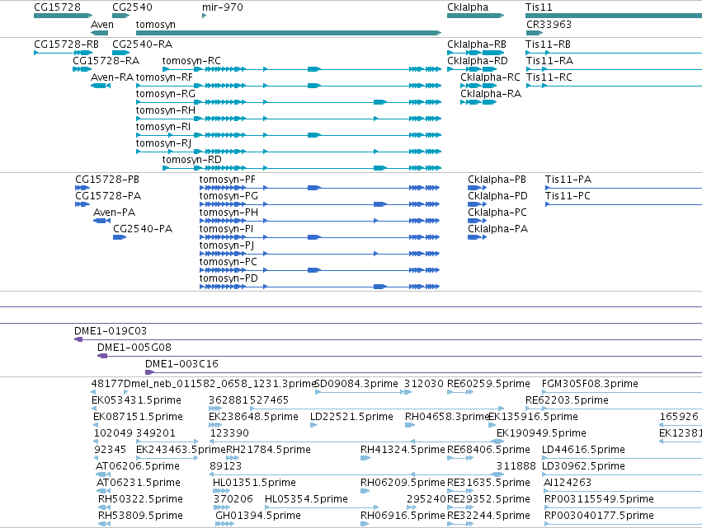Select the CG15728 gene bar
Screen dimensions: 702x528
(64, 16)
